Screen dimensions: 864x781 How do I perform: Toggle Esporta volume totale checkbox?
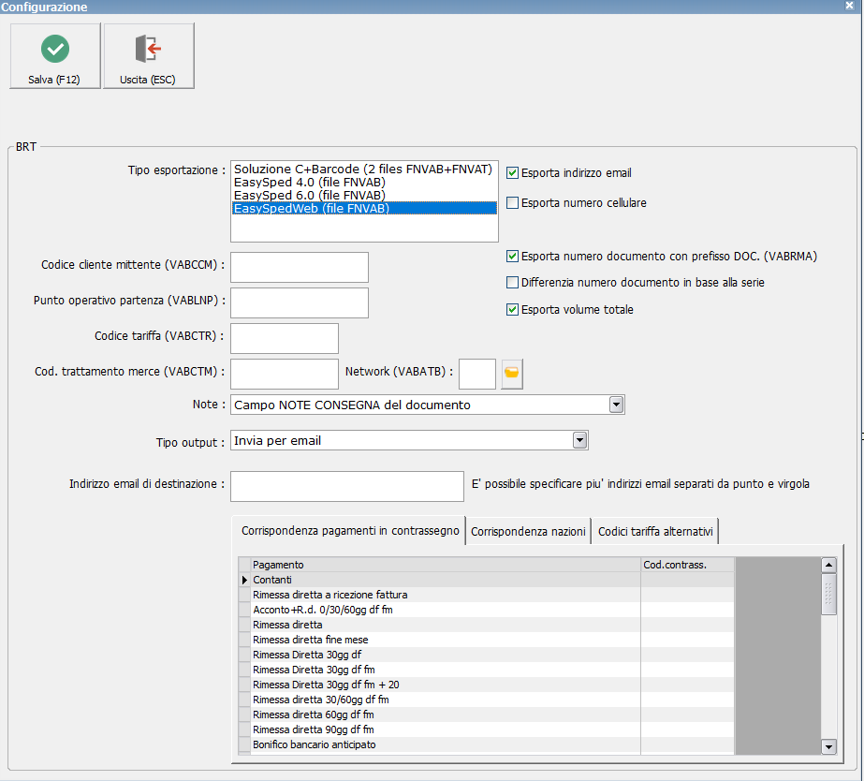(x=512, y=309)
